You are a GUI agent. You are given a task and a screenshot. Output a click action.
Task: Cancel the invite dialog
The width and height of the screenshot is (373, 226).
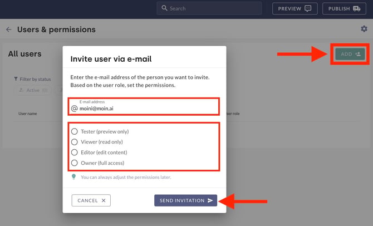click(x=91, y=200)
